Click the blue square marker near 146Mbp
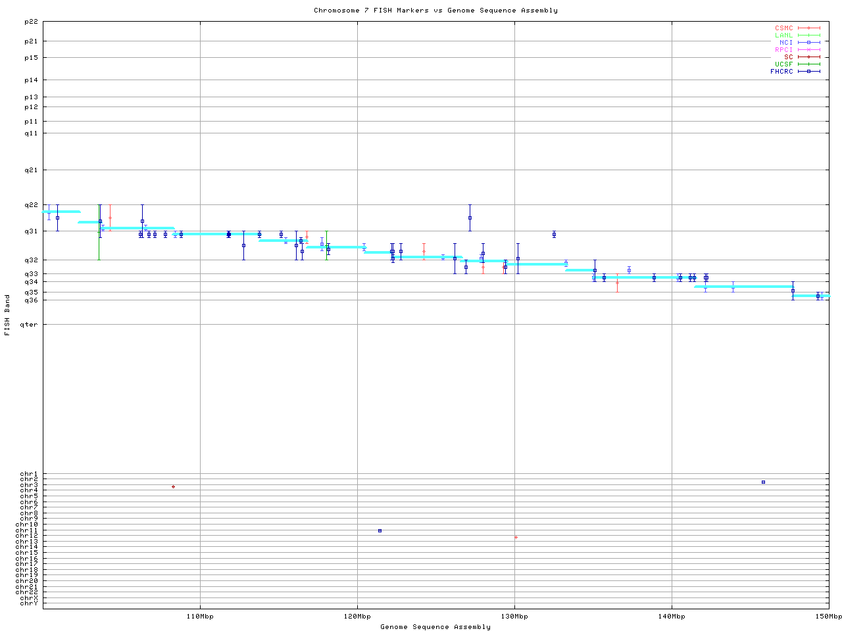842x631 pixels. (x=763, y=482)
